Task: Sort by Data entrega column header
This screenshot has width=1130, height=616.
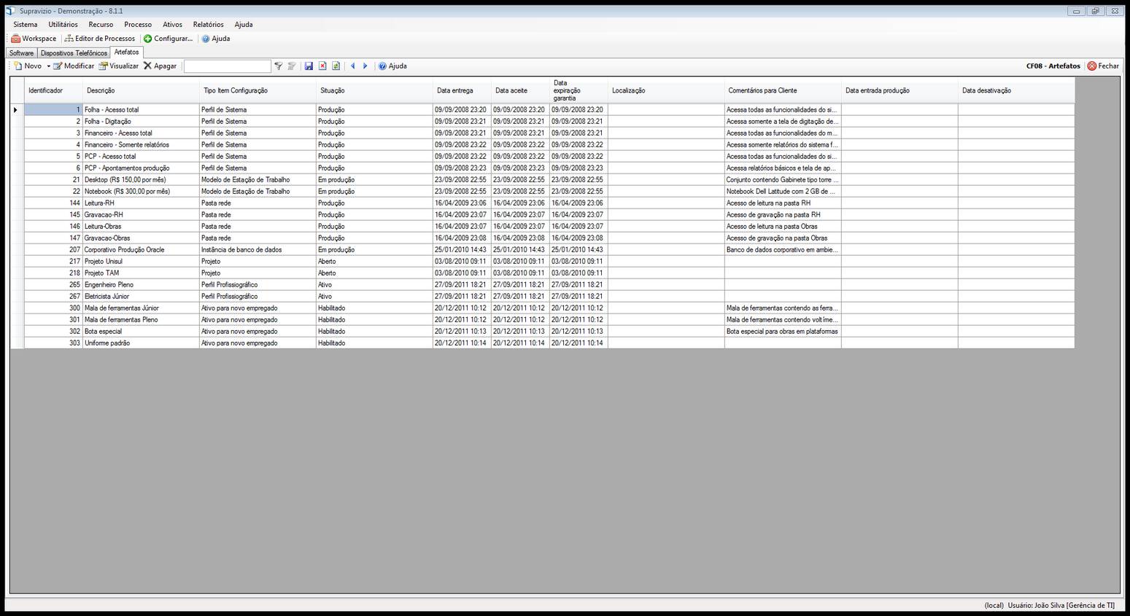Action: 462,90
